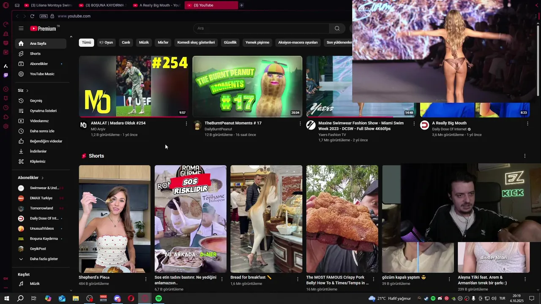This screenshot has width=541, height=304.
Task: Open Klipleriniz in the sidebar
Action: click(x=41, y=161)
